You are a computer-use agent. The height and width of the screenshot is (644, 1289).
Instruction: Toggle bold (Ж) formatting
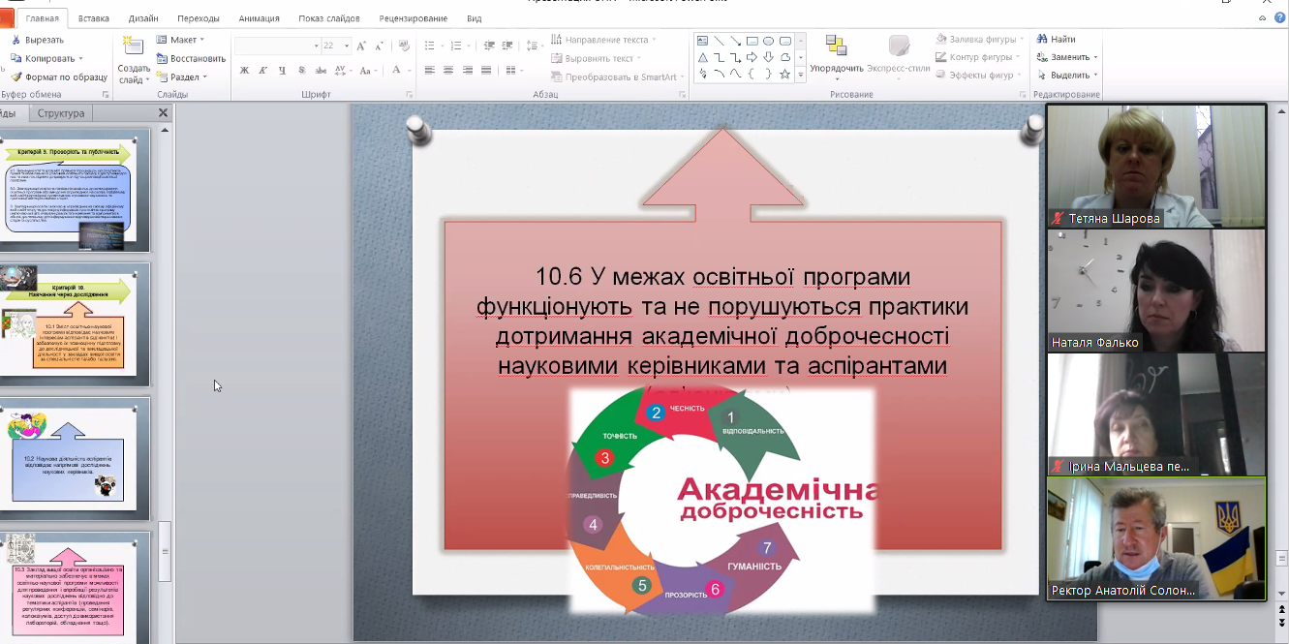click(x=244, y=70)
